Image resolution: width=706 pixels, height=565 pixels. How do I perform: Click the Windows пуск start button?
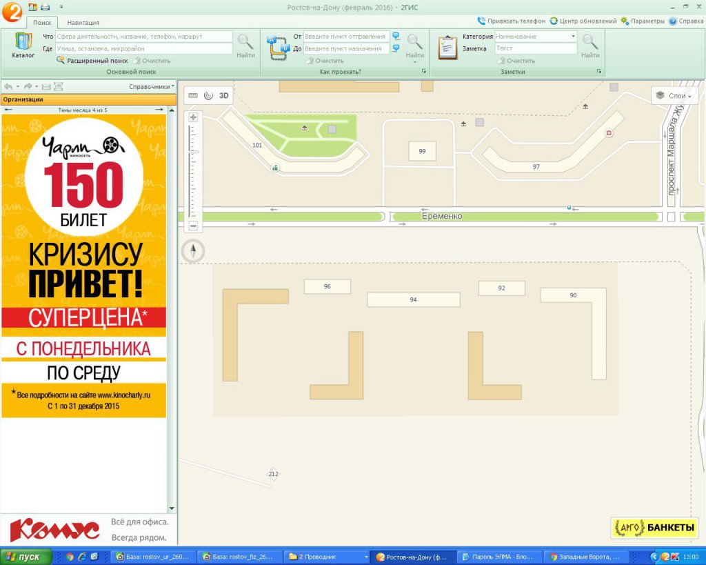(x=26, y=557)
